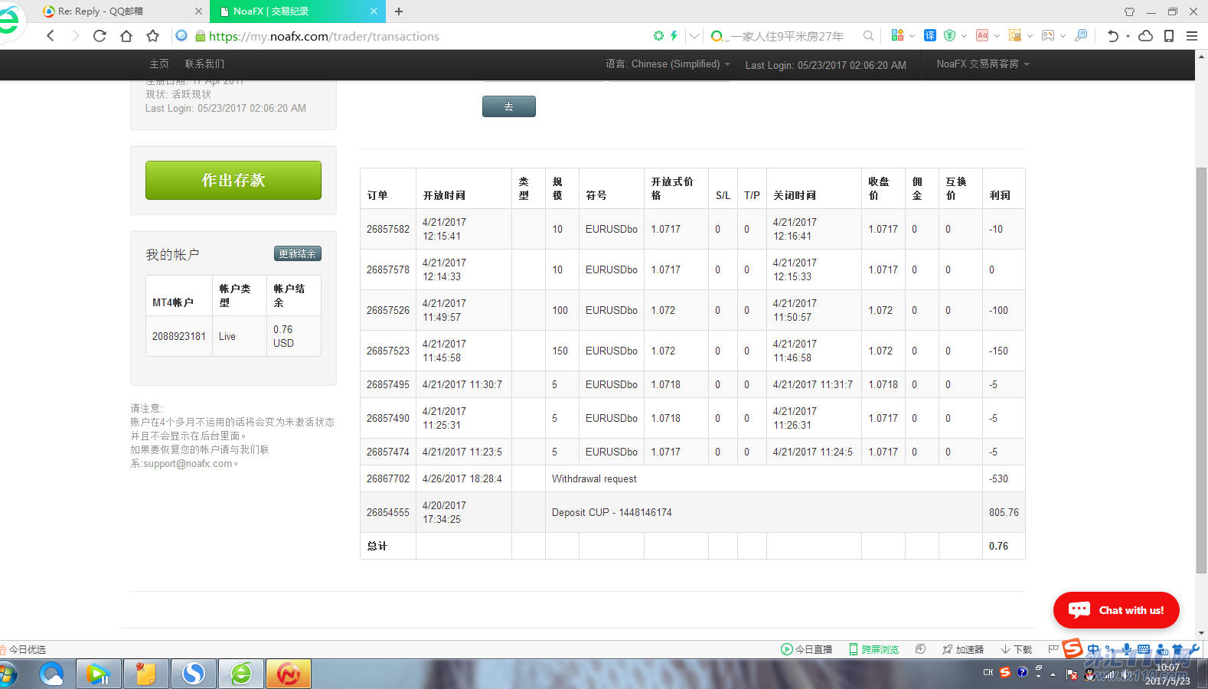The image size is (1208, 689).
Task: Click the search magnifier icon
Action: point(868,36)
